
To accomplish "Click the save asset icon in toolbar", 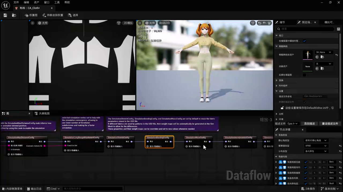I will [5, 15].
